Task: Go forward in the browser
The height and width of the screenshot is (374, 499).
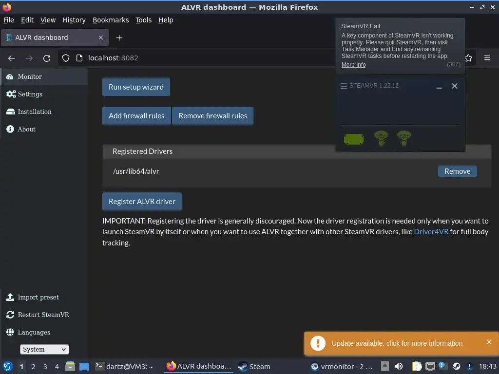Action: tap(29, 58)
